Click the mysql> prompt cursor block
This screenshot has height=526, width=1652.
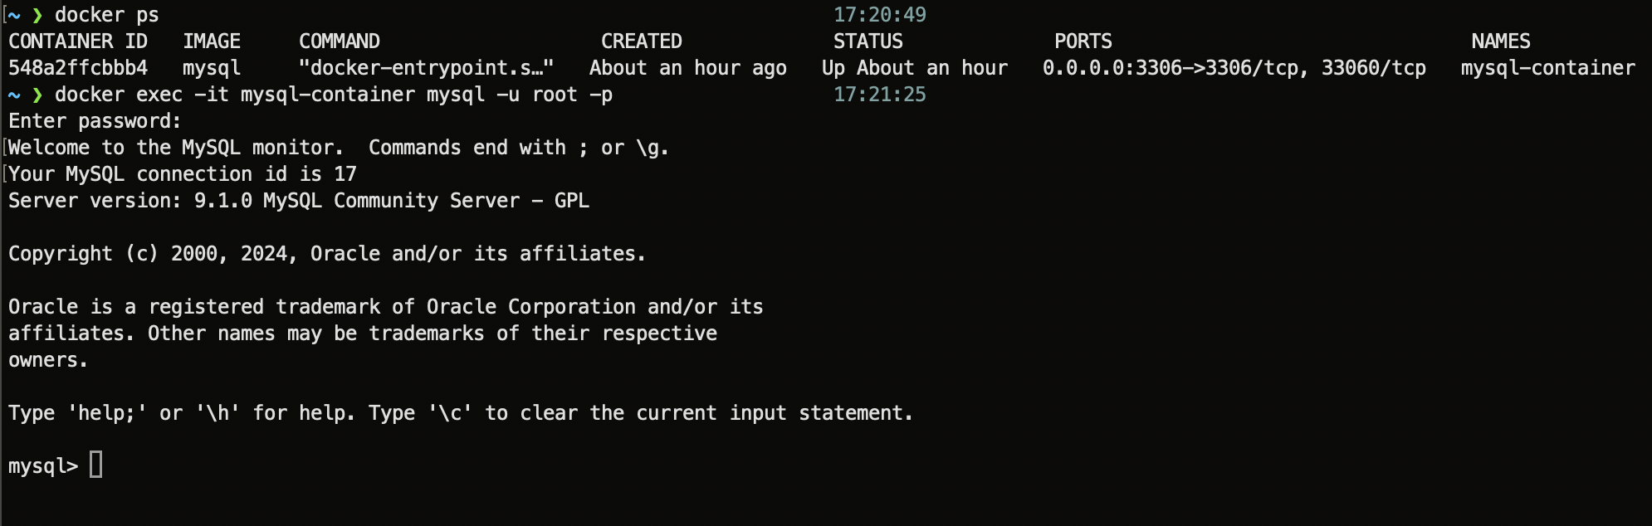95,465
